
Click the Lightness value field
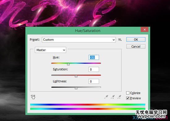point(94,81)
